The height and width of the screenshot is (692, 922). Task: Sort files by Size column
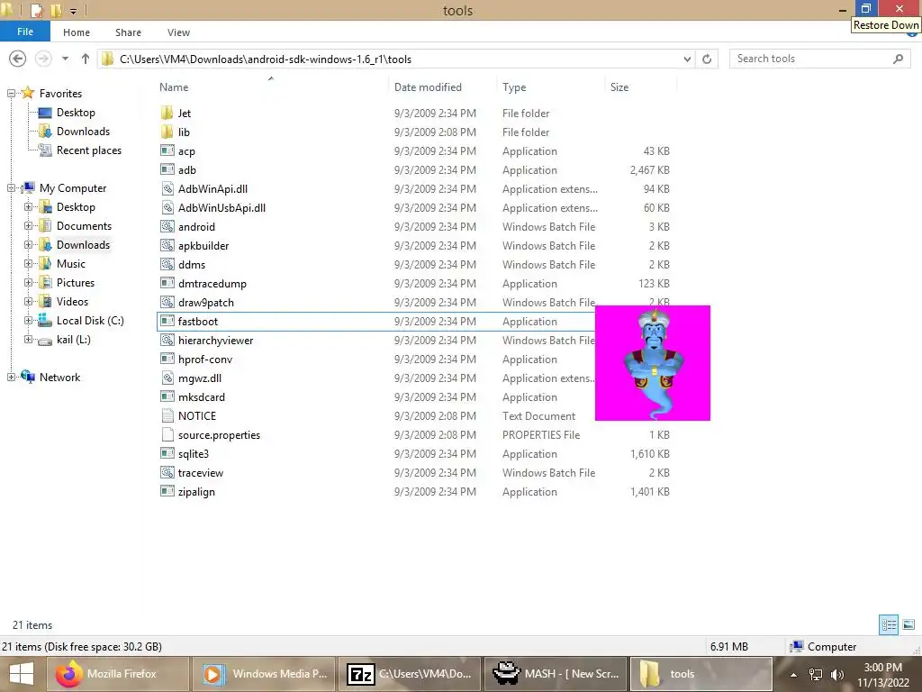point(619,87)
